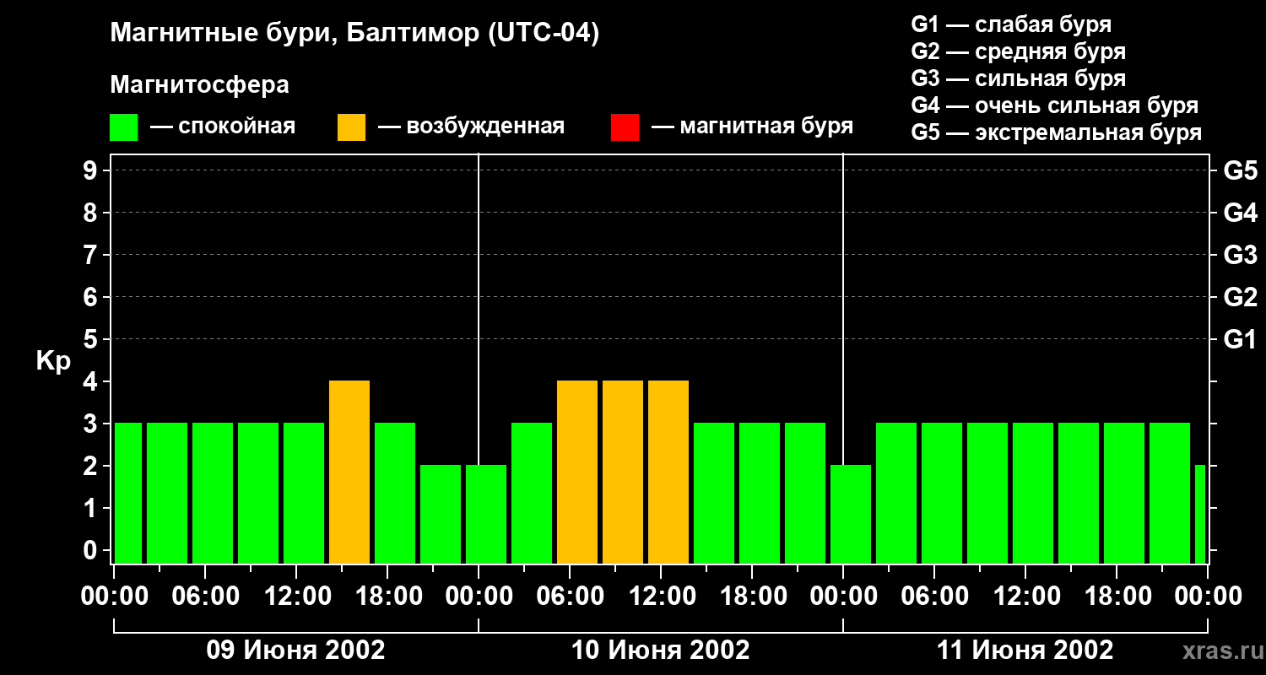Click the green 'спокойная' legend swatch
The width and height of the screenshot is (1266, 675).
click(123, 127)
